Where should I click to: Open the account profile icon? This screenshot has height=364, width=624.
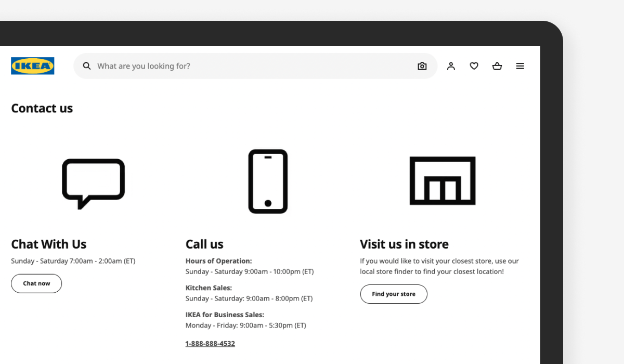tap(451, 66)
